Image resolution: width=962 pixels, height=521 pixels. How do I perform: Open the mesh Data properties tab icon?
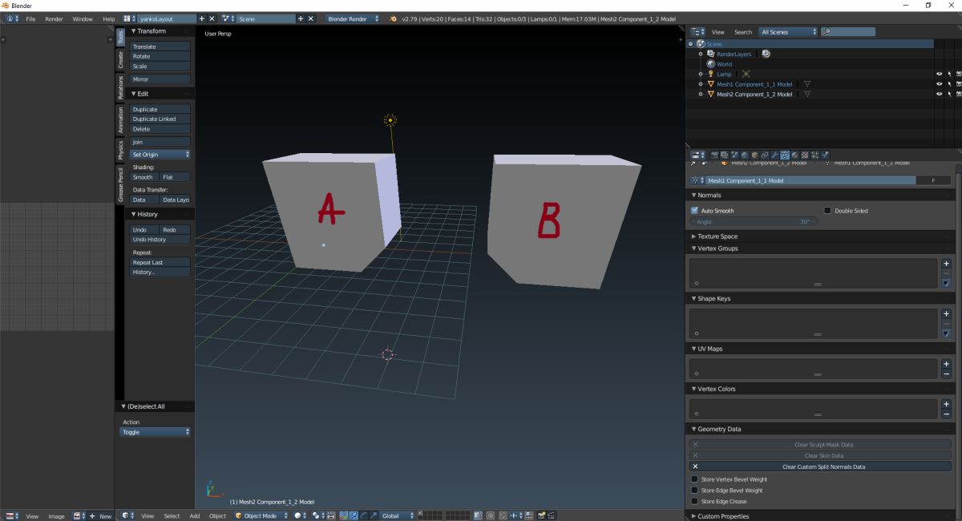coord(785,155)
